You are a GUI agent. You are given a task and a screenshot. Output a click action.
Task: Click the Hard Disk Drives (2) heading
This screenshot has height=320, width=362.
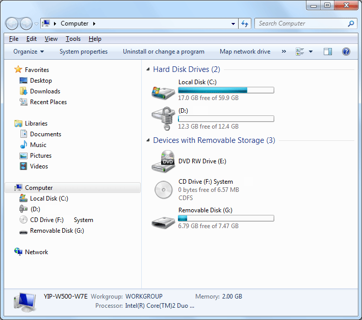pyautogui.click(x=187, y=69)
